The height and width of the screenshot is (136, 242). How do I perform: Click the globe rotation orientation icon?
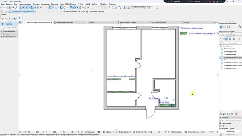[80, 8]
